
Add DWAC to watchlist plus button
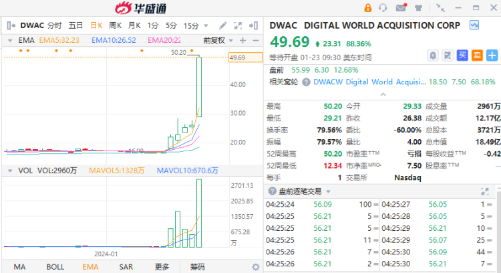tap(492, 56)
